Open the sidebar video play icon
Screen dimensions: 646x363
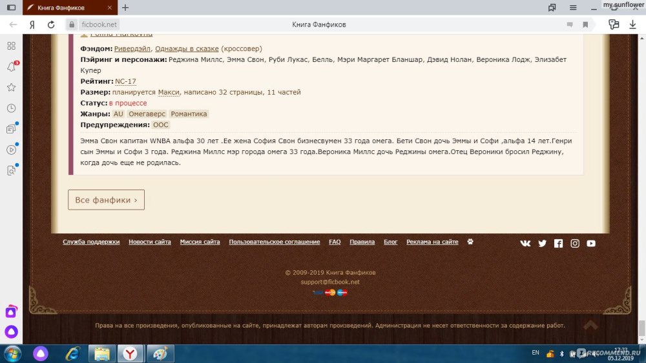click(x=12, y=150)
